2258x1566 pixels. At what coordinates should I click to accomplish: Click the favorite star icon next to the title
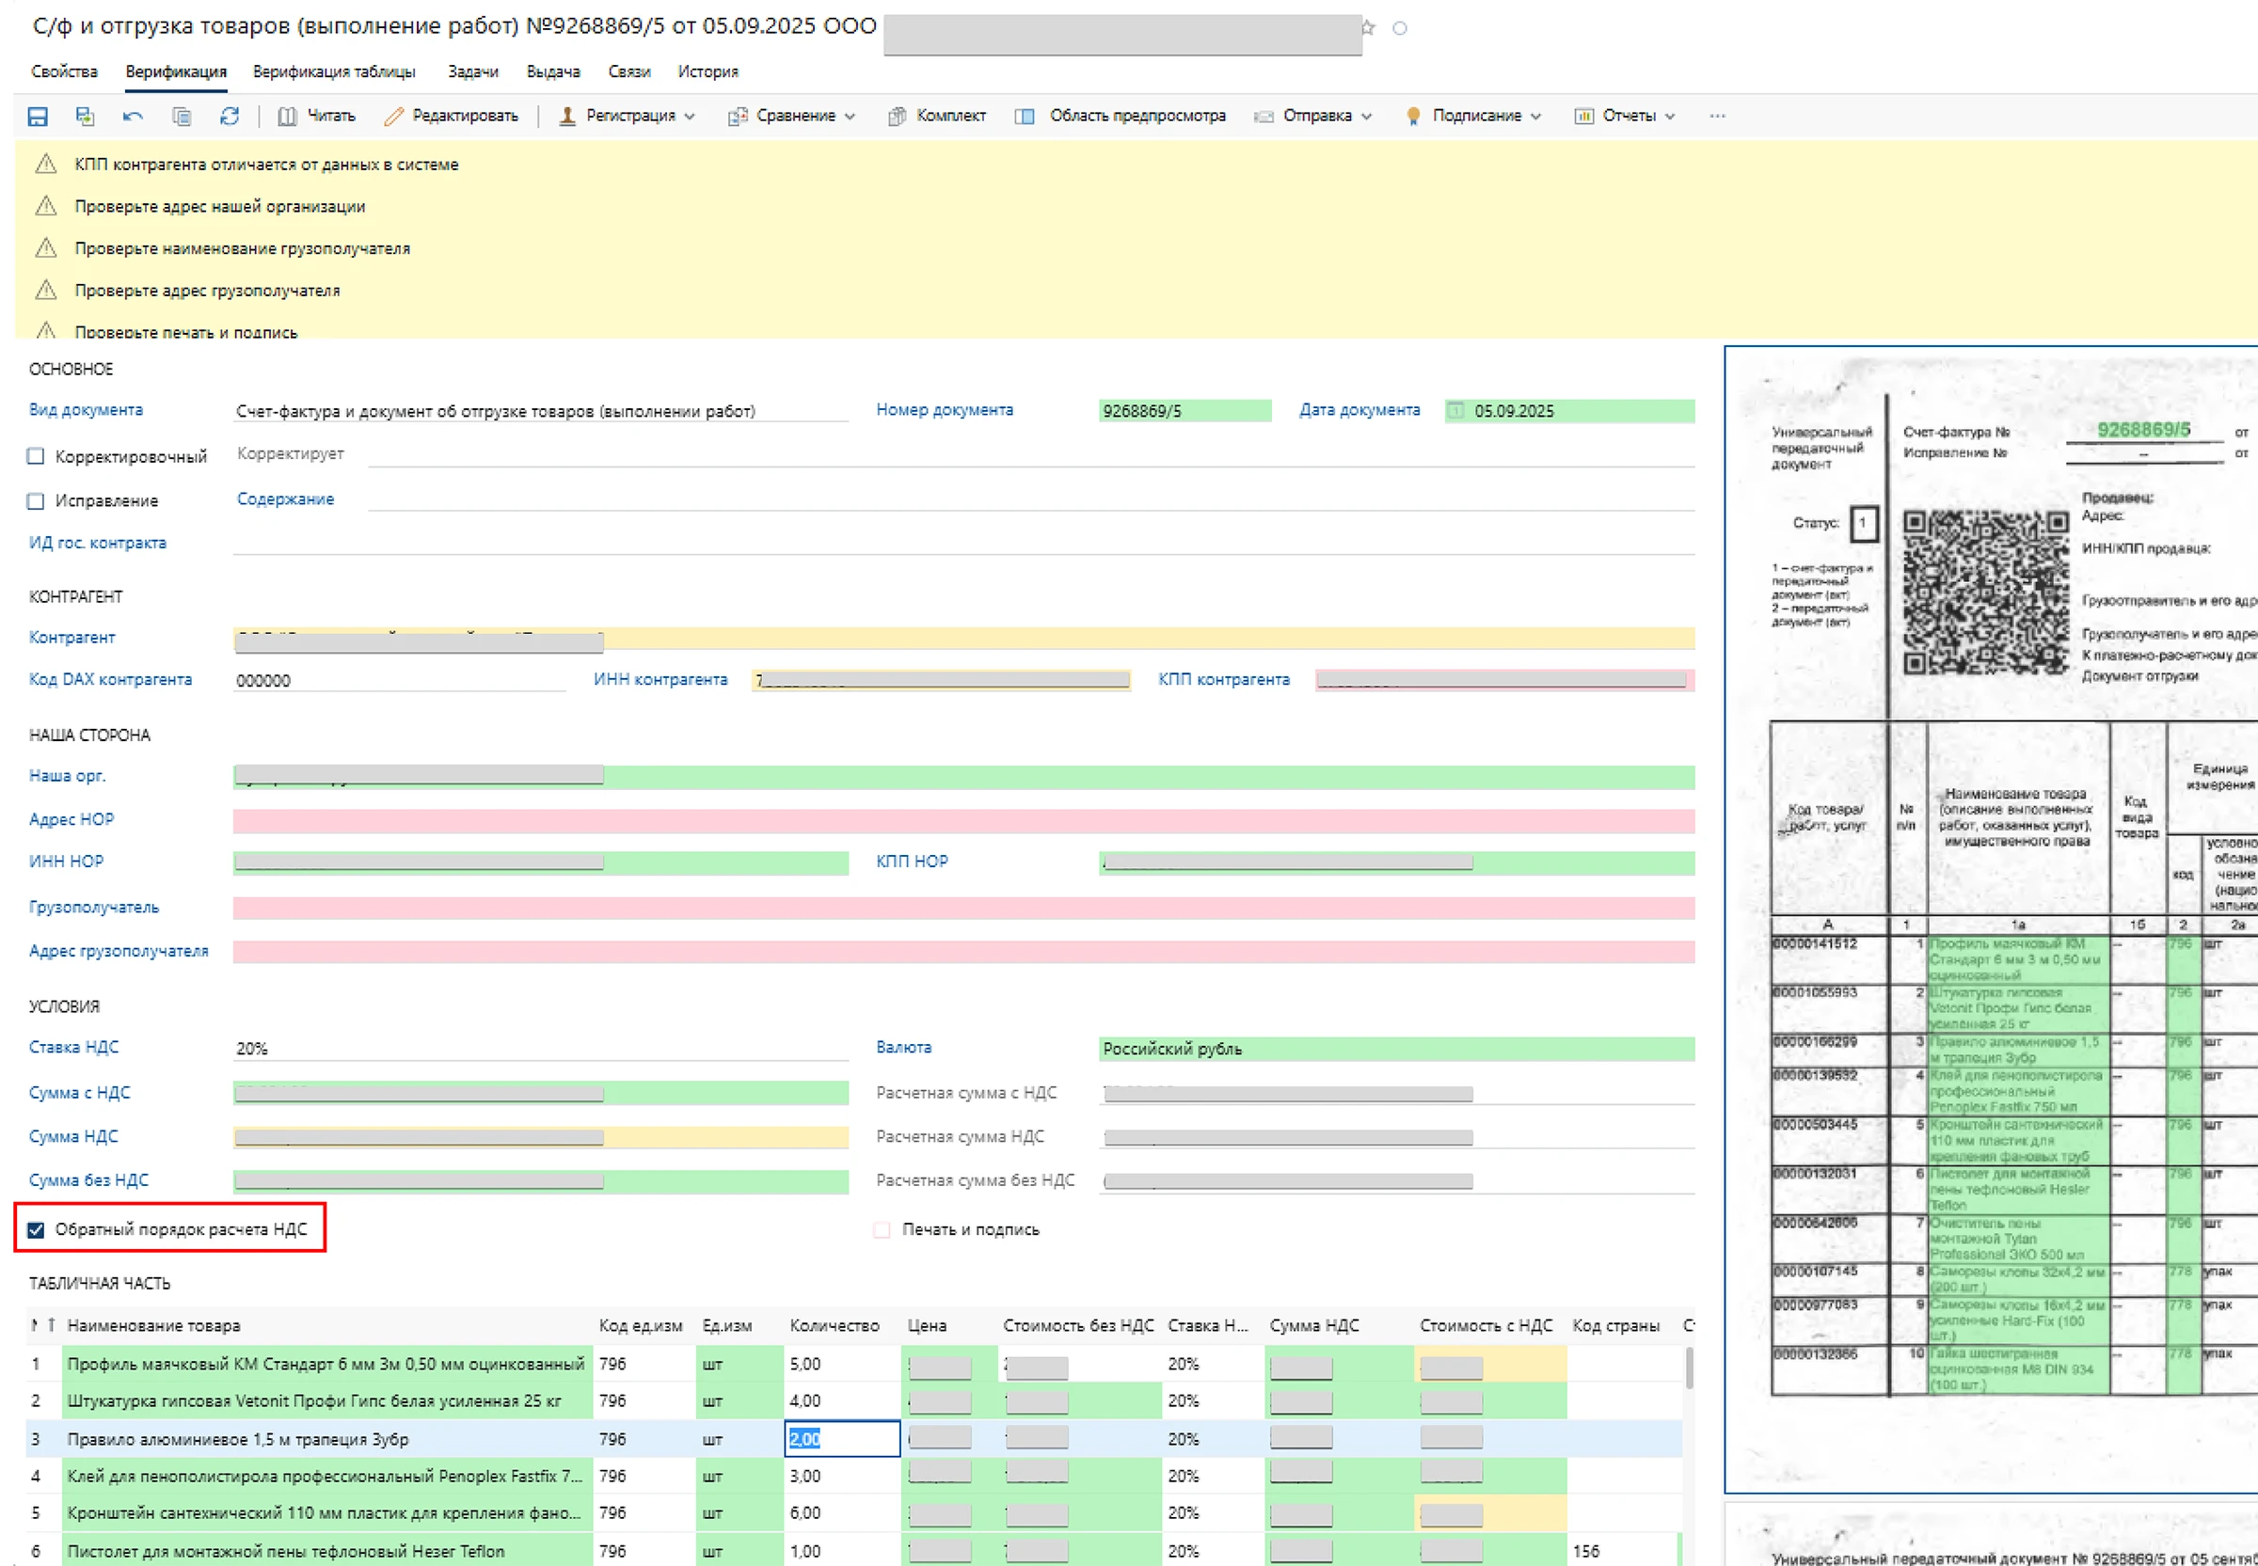click(x=1367, y=27)
